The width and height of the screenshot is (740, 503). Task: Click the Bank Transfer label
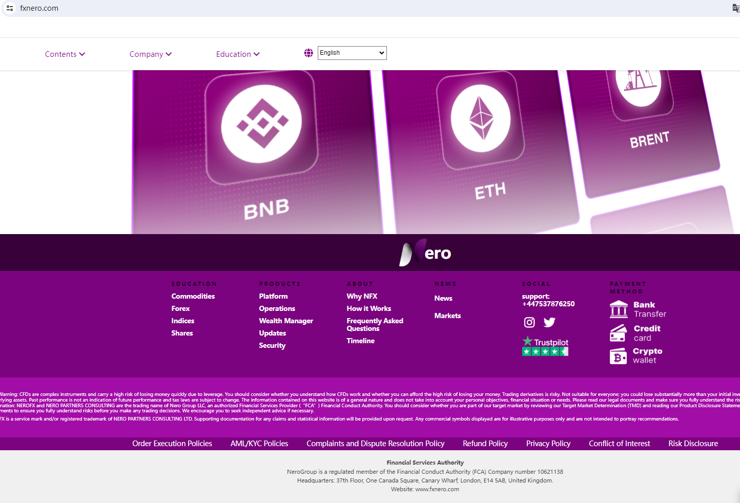(x=650, y=309)
